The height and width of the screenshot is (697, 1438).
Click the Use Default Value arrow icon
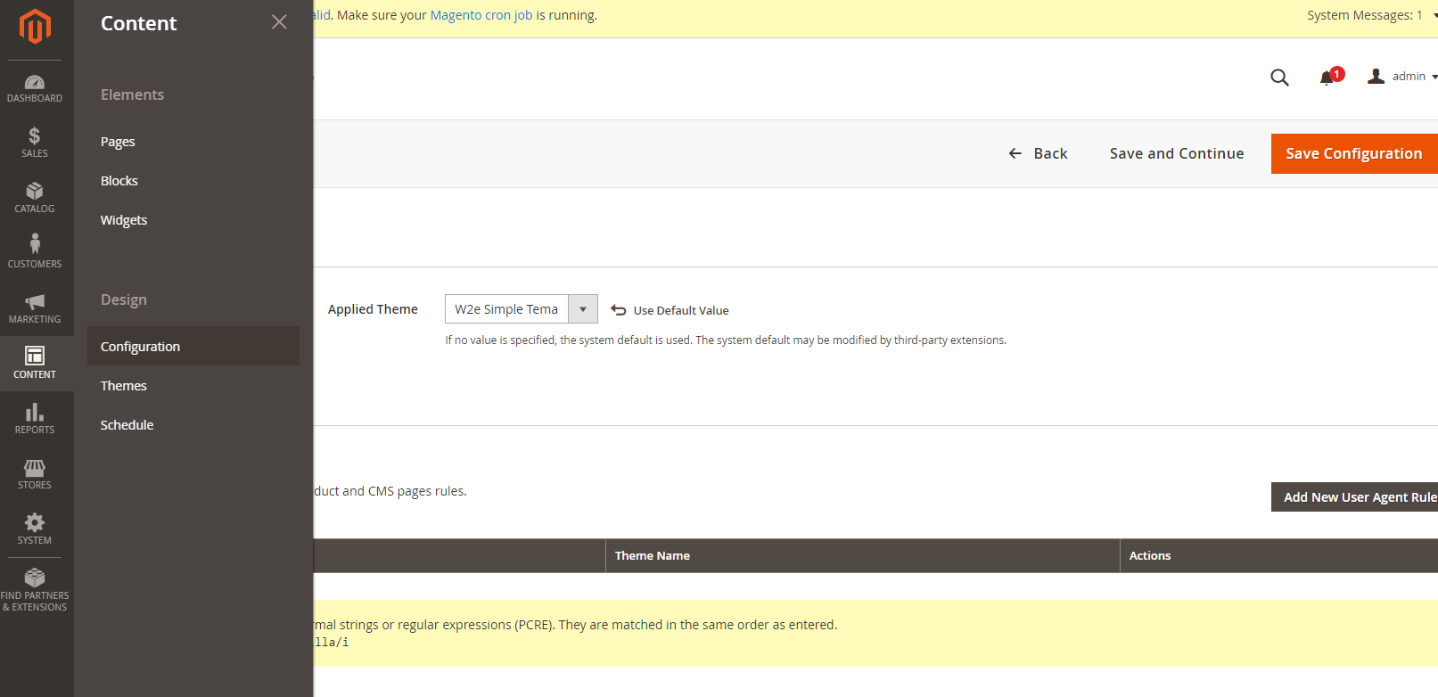point(619,310)
